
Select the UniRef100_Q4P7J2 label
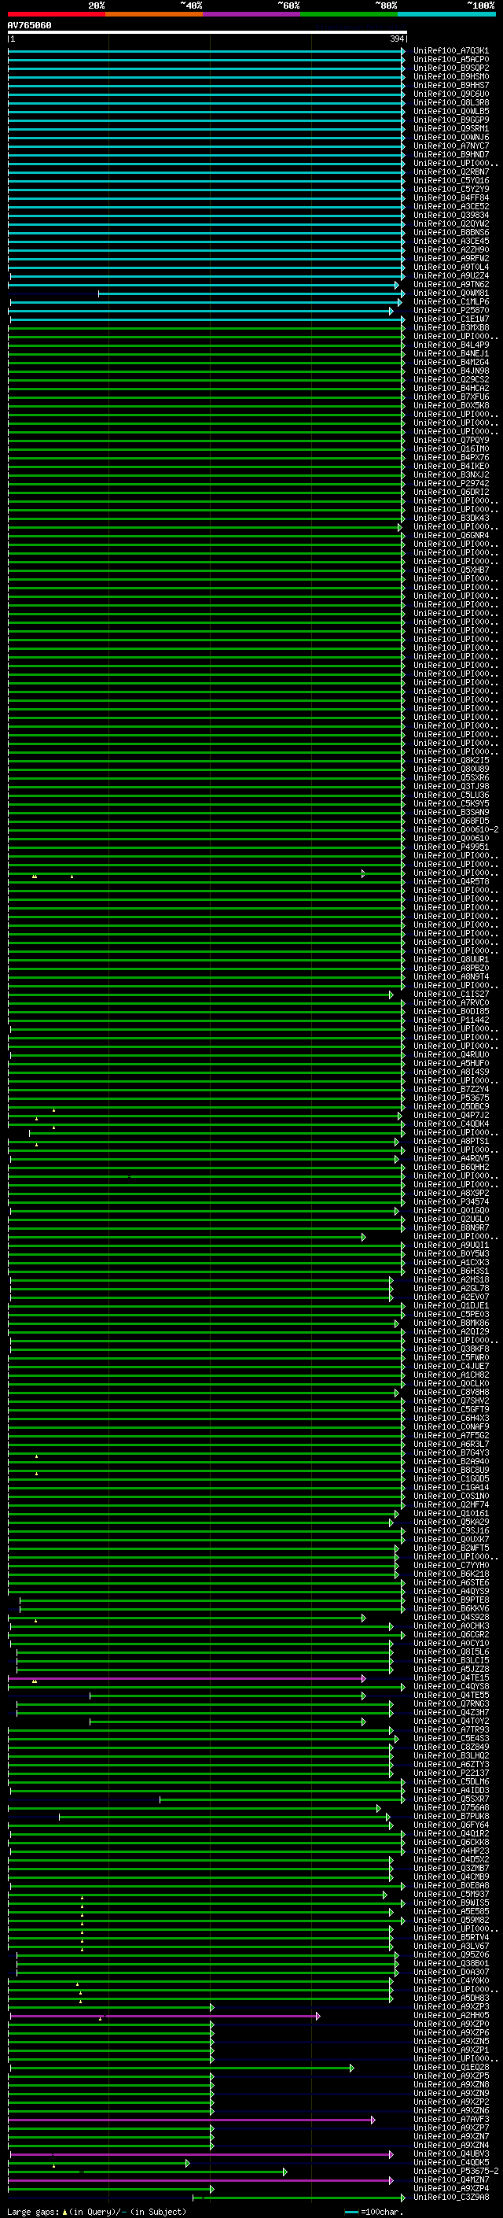pos(450,1115)
